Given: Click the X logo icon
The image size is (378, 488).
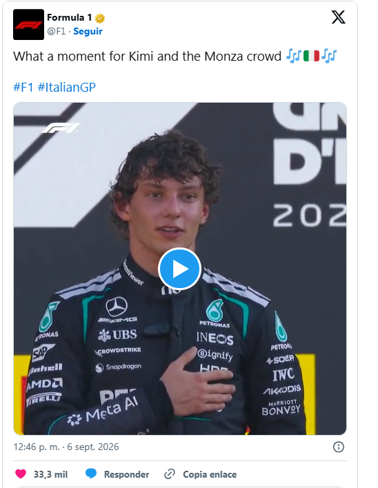Looking at the screenshot, I should (338, 17).
